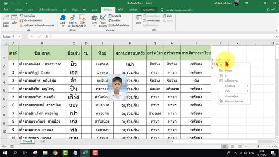This screenshot has width=279, height=157.
Task: Open File Explorer from the taskbar
Action: point(45,153)
